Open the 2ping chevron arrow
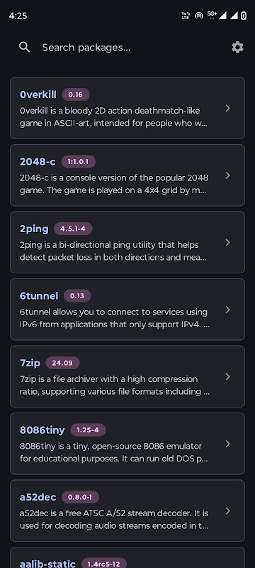The height and width of the screenshot is (568, 255). (227, 242)
